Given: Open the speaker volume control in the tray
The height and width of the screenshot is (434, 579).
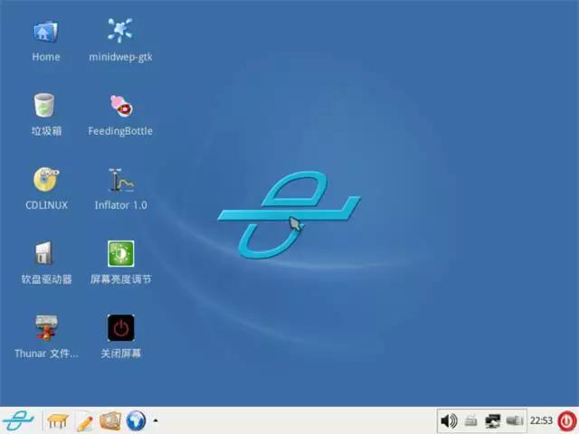Looking at the screenshot, I should [448, 420].
